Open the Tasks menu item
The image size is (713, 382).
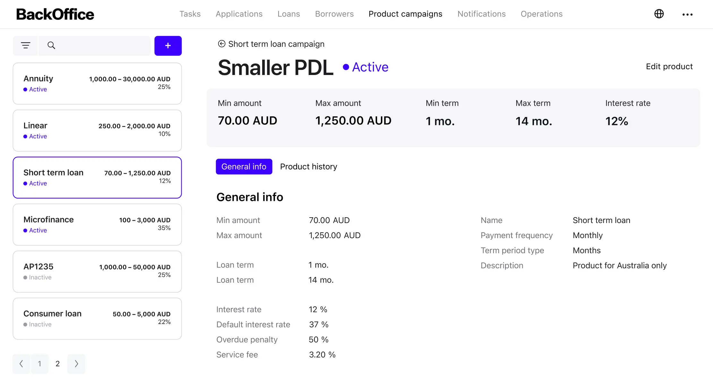pos(190,14)
